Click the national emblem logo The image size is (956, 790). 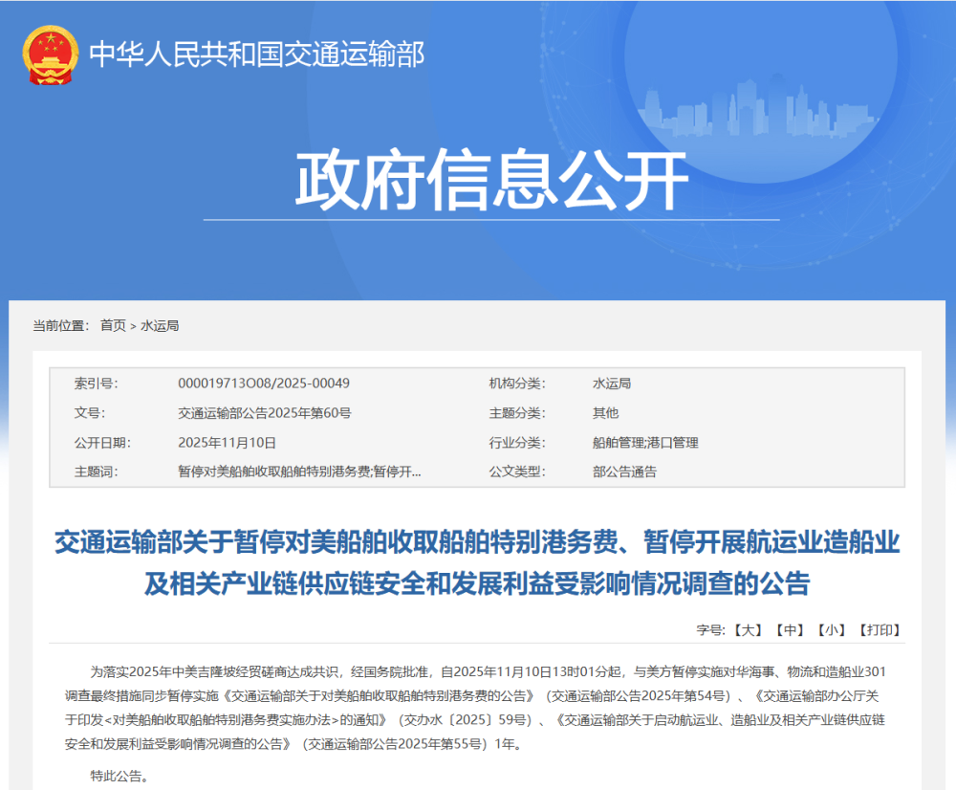pos(51,54)
